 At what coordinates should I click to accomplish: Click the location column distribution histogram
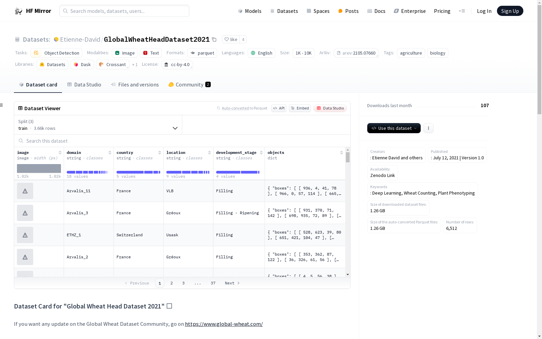click(x=188, y=172)
